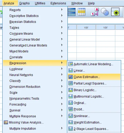
Task: Expand the Compare Means submenu arrow
Action: [x=62, y=33]
